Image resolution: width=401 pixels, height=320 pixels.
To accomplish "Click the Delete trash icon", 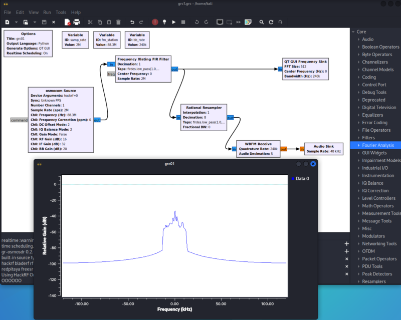I will (x=118, y=22).
